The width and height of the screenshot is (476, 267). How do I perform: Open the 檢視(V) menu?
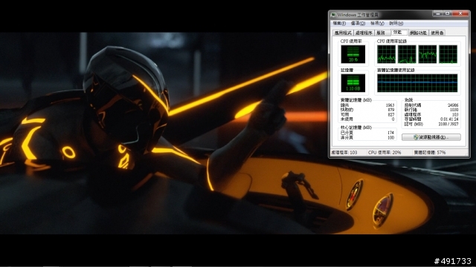point(377,23)
